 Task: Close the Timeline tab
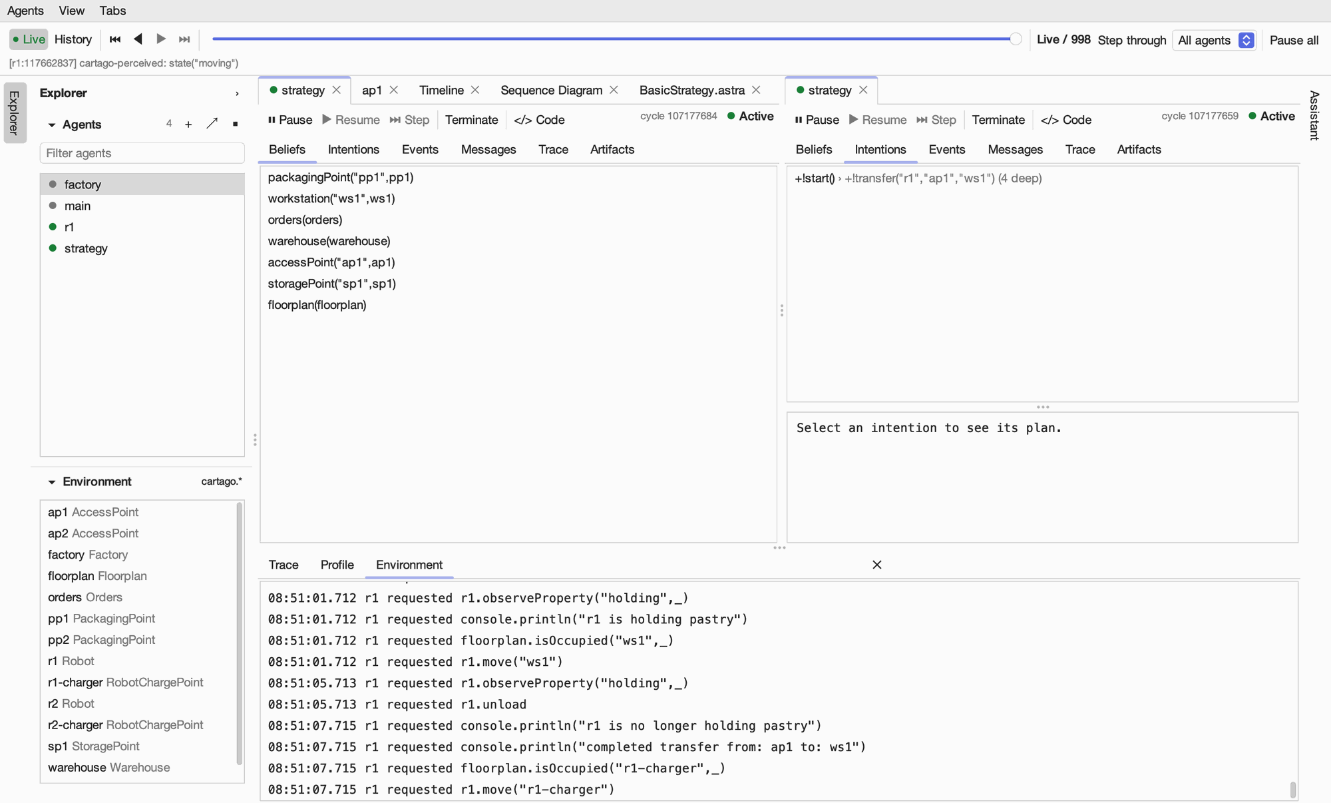475,90
